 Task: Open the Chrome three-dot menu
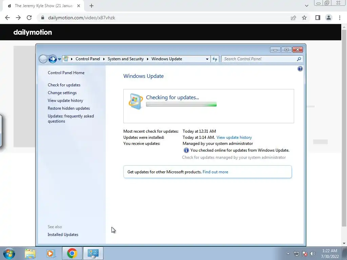pos(340,18)
